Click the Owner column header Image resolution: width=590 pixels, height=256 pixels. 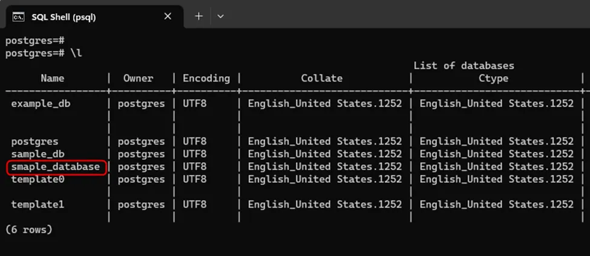click(139, 78)
